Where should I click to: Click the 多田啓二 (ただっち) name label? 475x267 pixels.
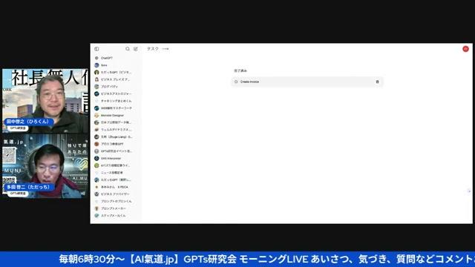point(30,187)
